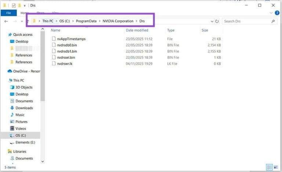The image size is (282, 172).
Task: Click the OneDrive cloud icon
Action: pos(10,71)
